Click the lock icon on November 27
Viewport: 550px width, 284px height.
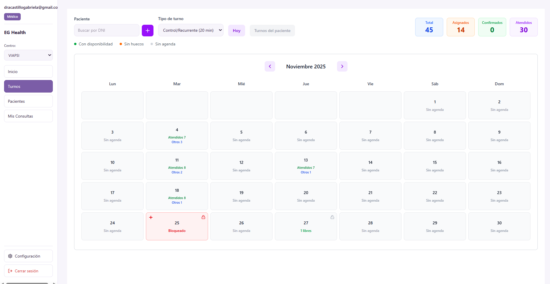(x=332, y=217)
